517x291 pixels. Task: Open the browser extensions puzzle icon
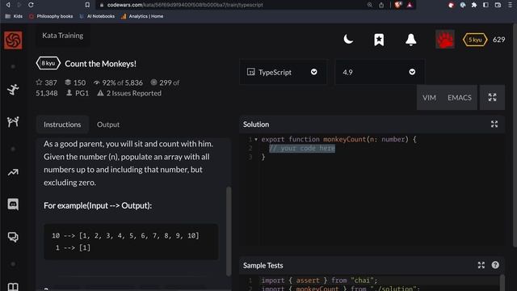(x=474, y=5)
